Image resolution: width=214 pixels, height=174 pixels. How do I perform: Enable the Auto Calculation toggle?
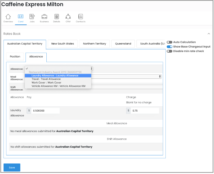click(170, 42)
